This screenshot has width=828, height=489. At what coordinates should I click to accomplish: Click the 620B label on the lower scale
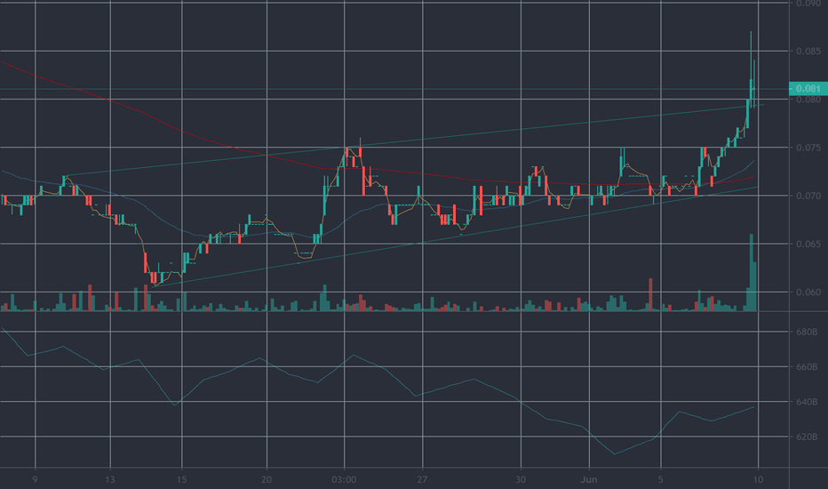click(x=807, y=437)
